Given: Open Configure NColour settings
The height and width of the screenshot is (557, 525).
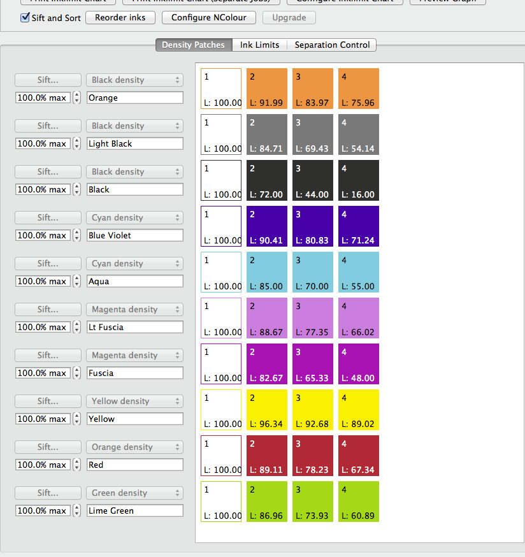Looking at the screenshot, I should point(208,17).
